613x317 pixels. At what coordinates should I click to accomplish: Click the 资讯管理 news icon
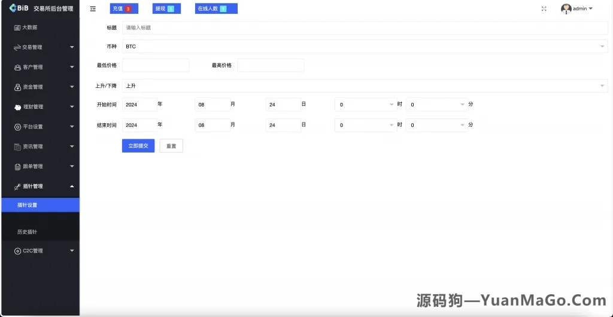(x=17, y=147)
